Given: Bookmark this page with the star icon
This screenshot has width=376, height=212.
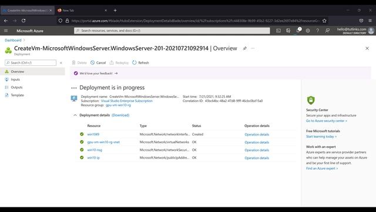Looking at the screenshot, I should (324, 21).
